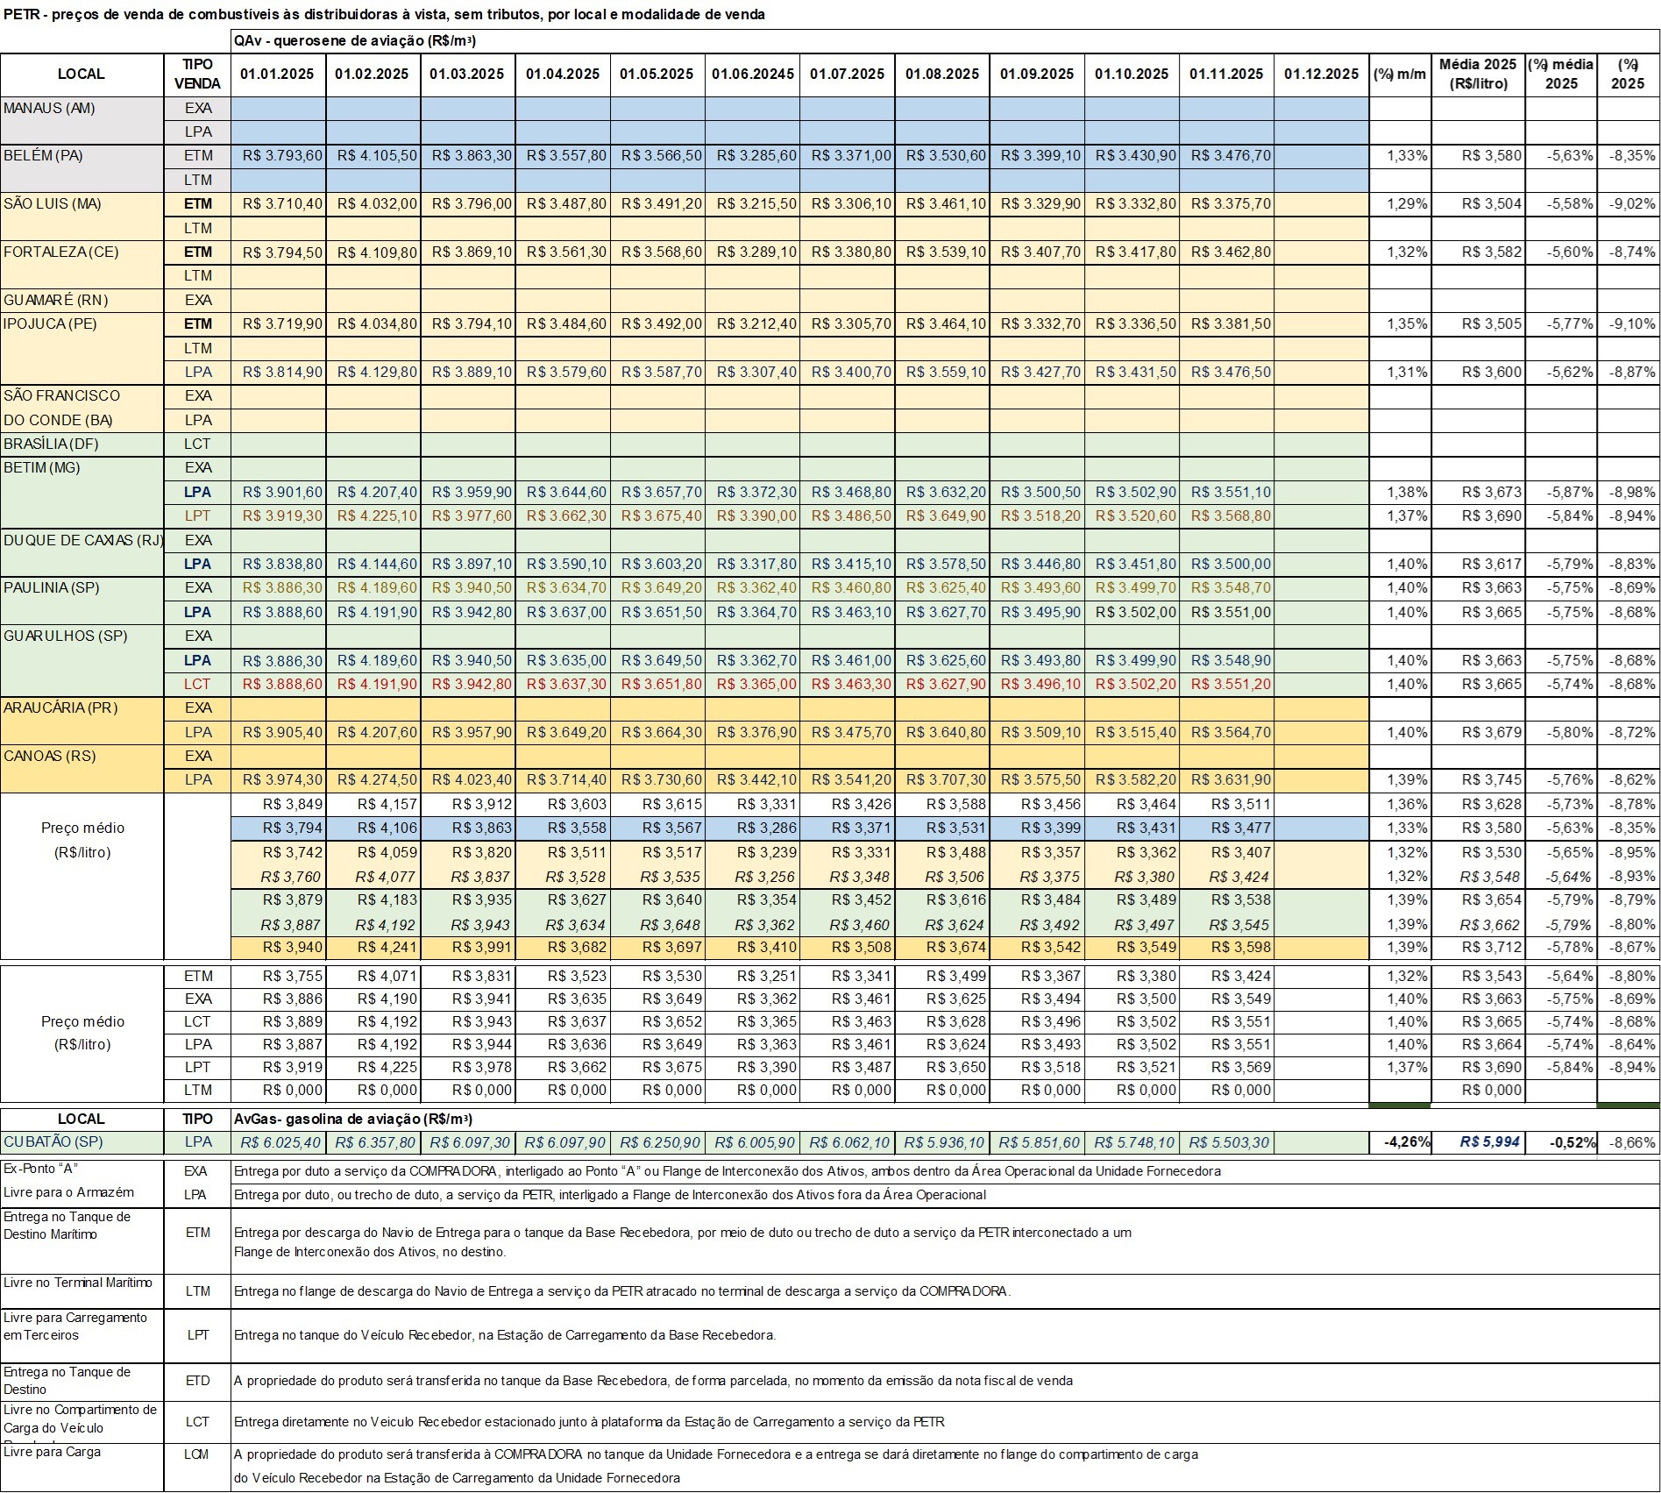1661x1493 pixels.
Task: Click the GUAMARÉ (RN) location cell
Action: (55, 300)
